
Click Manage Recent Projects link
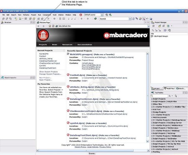tap(50, 74)
